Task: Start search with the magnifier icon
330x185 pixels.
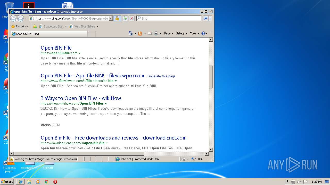Action: [205, 18]
